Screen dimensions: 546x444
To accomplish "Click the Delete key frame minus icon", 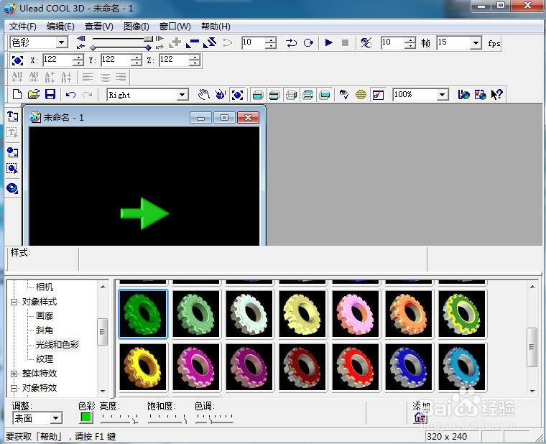I will tap(193, 43).
